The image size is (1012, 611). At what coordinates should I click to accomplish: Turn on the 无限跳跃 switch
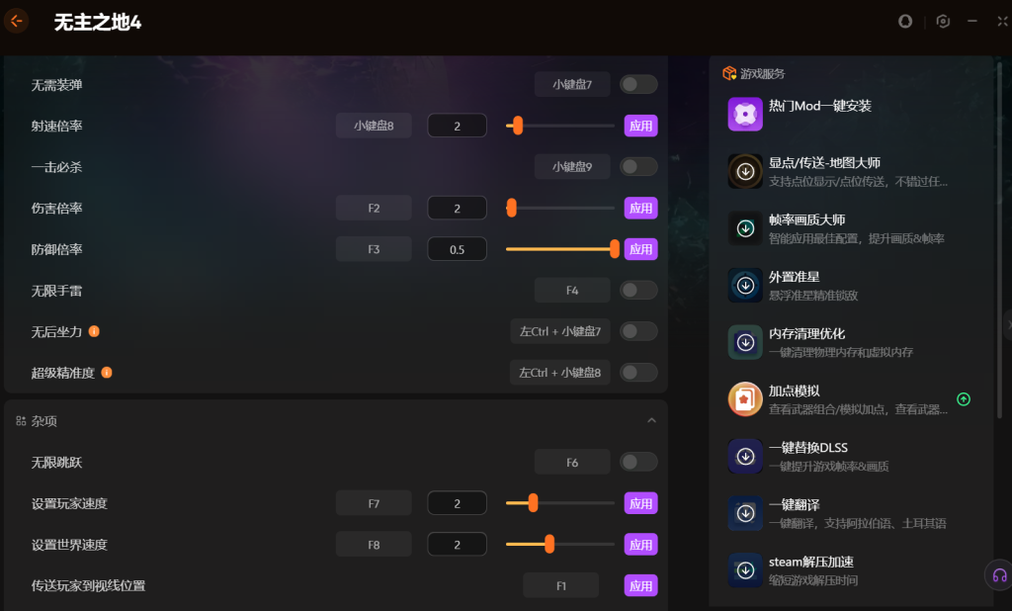coord(638,462)
